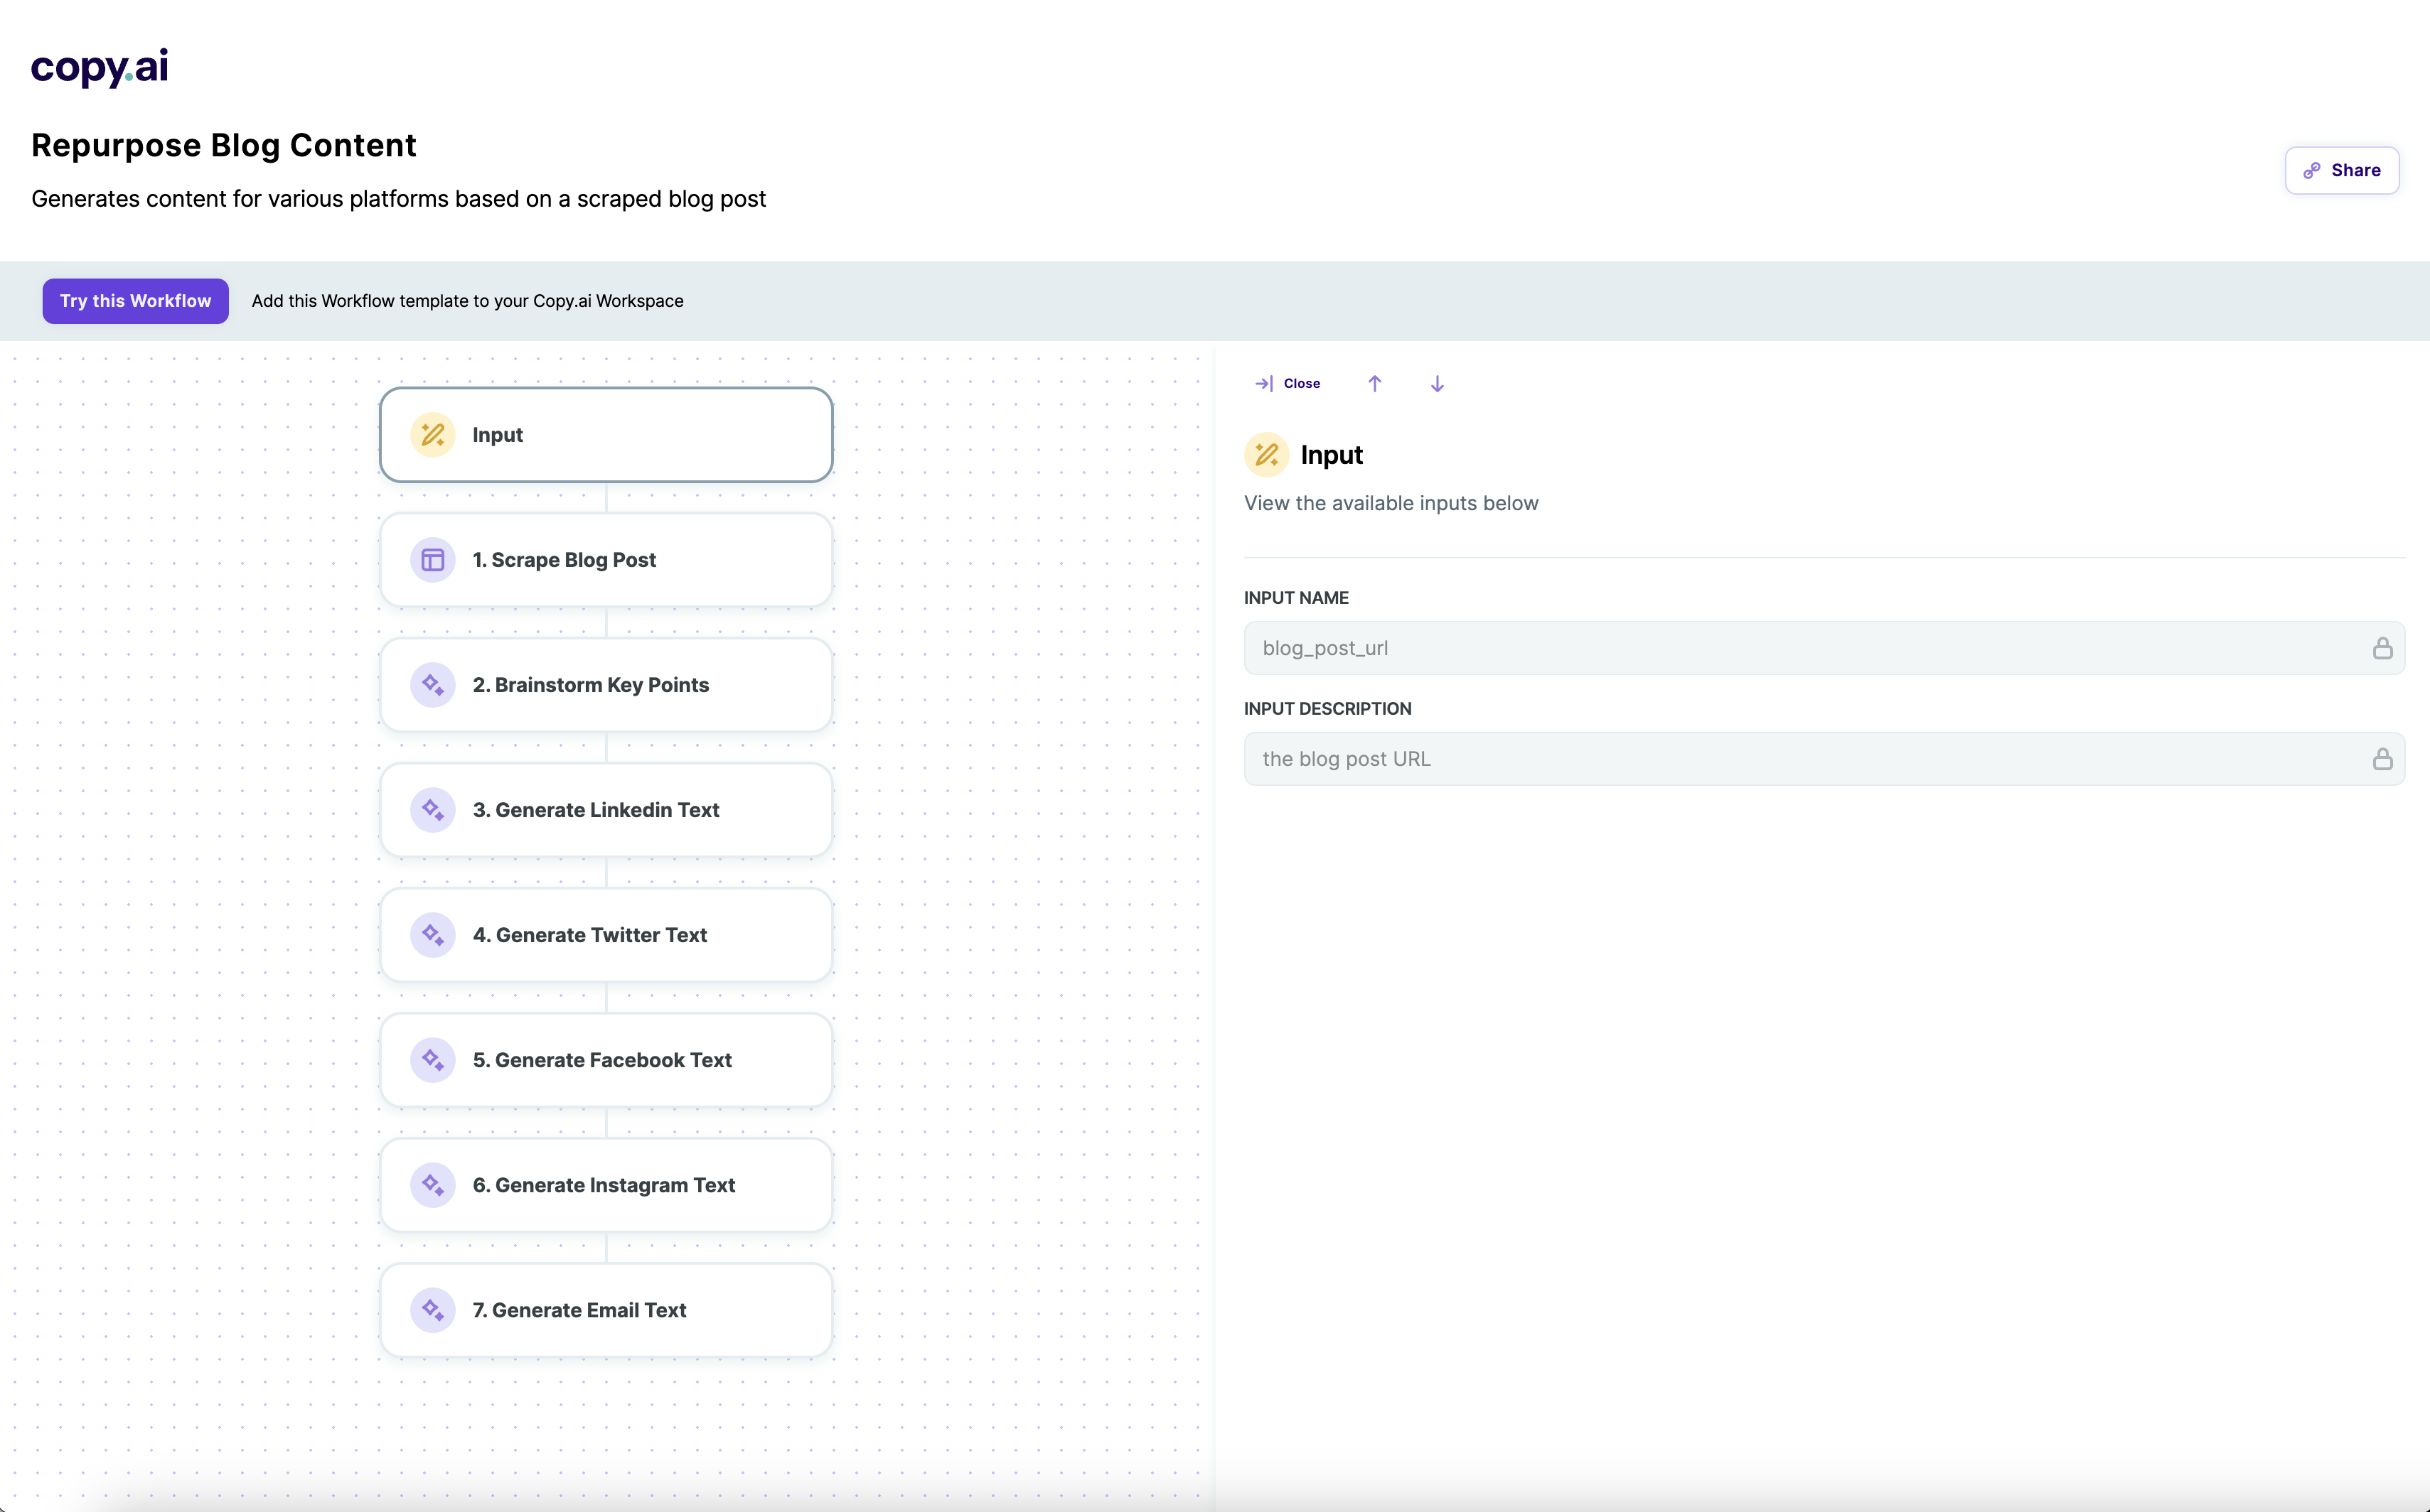Click the lock icon in Input Name field

tap(2382, 648)
